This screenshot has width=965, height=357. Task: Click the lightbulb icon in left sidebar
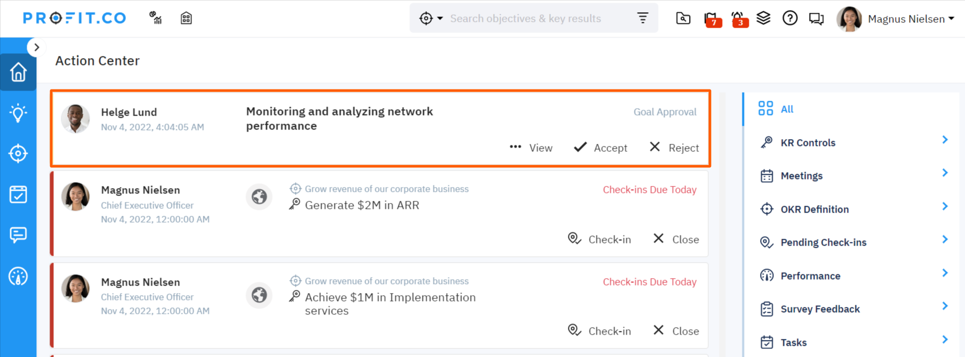point(18,113)
